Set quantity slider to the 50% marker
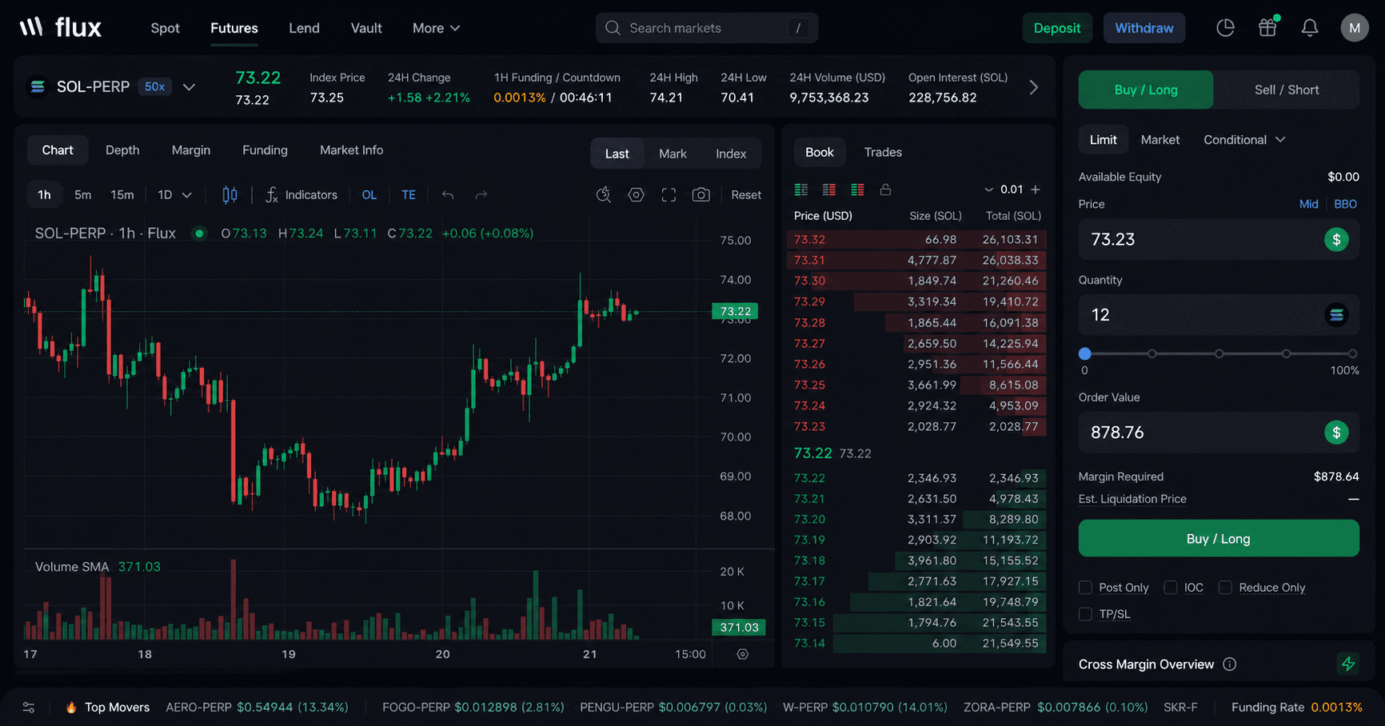 coord(1219,353)
